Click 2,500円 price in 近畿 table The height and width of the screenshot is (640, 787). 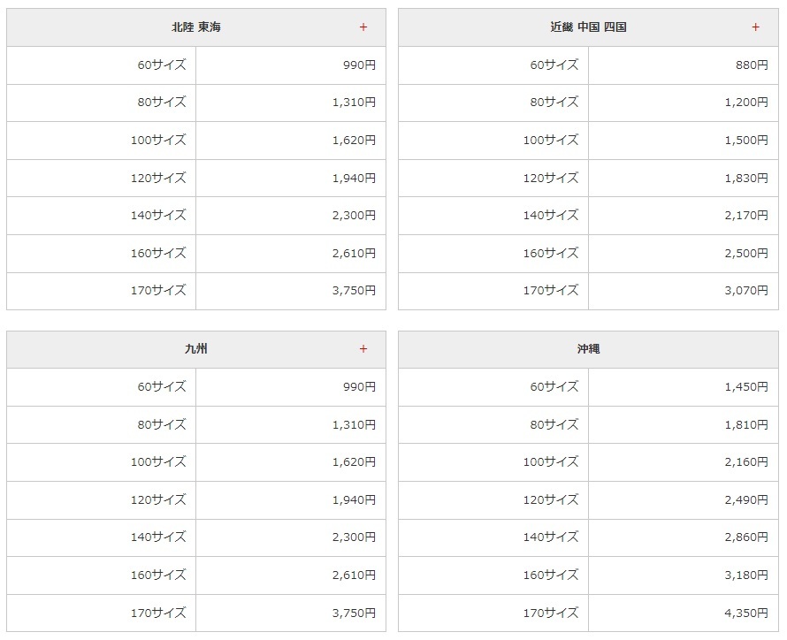(x=746, y=253)
